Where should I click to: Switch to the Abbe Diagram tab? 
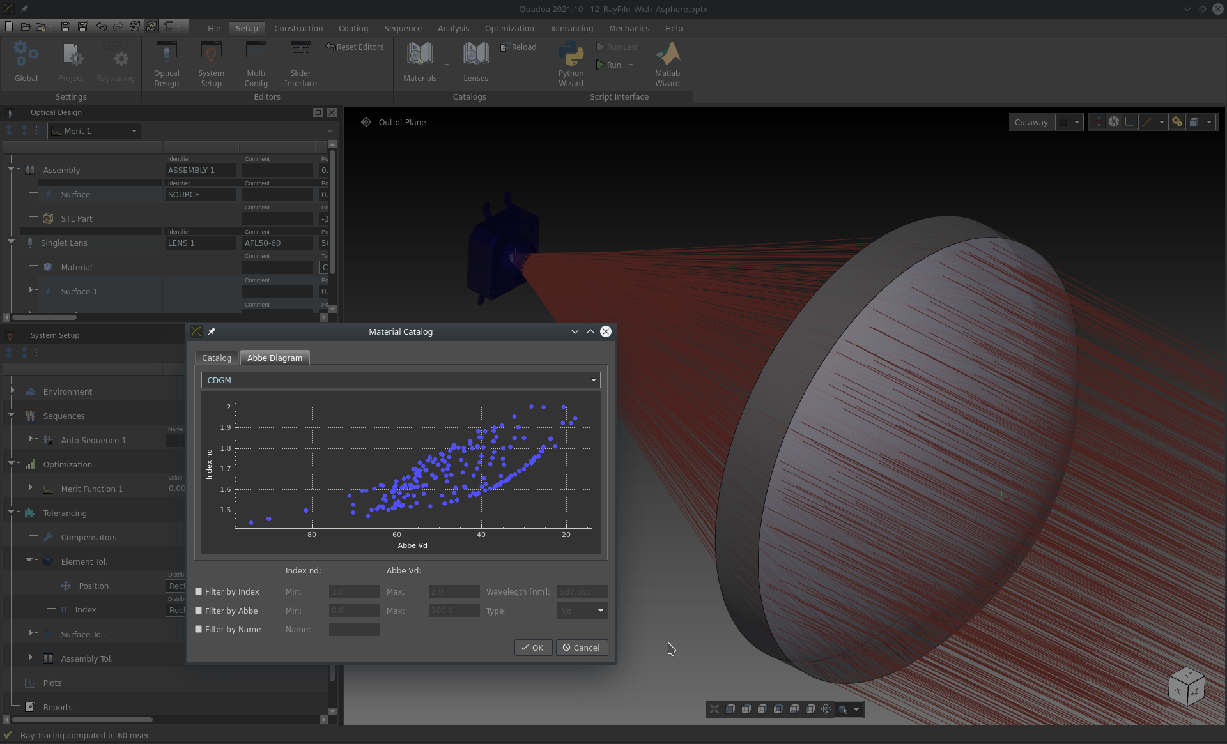275,358
